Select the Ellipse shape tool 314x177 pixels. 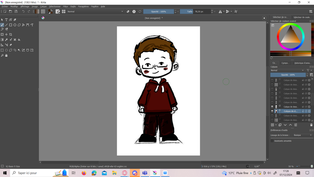click(15, 25)
